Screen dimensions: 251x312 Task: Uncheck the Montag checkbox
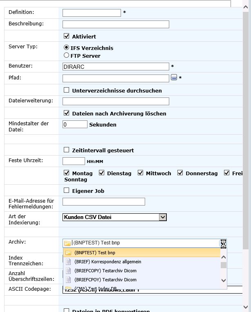(x=66, y=173)
